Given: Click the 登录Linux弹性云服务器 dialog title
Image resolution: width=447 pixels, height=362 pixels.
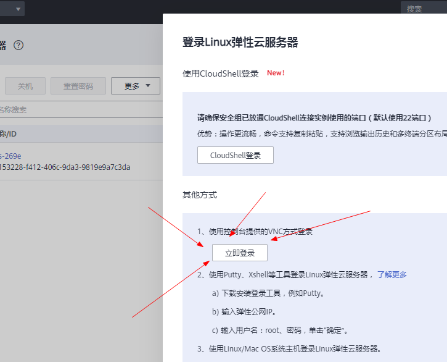Looking at the screenshot, I should point(240,42).
